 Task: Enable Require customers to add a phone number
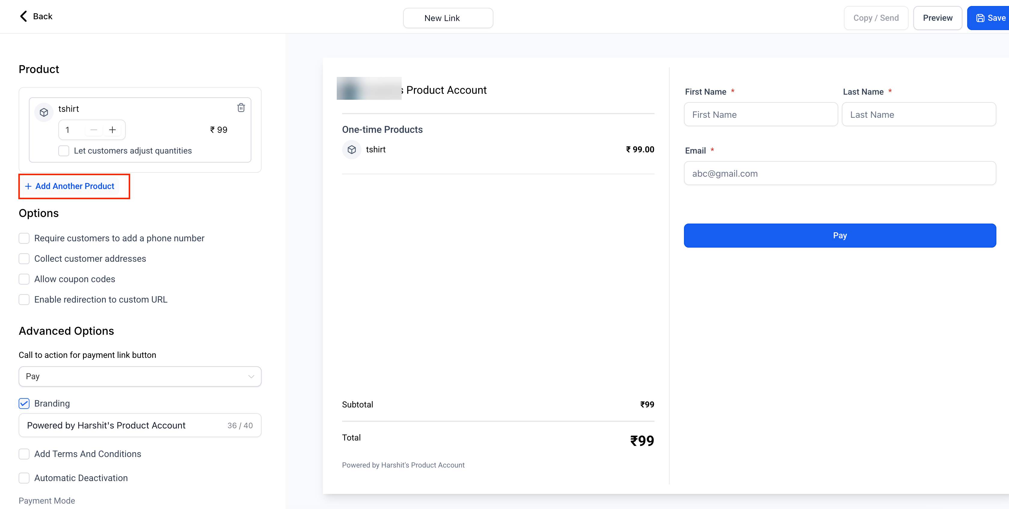click(24, 238)
